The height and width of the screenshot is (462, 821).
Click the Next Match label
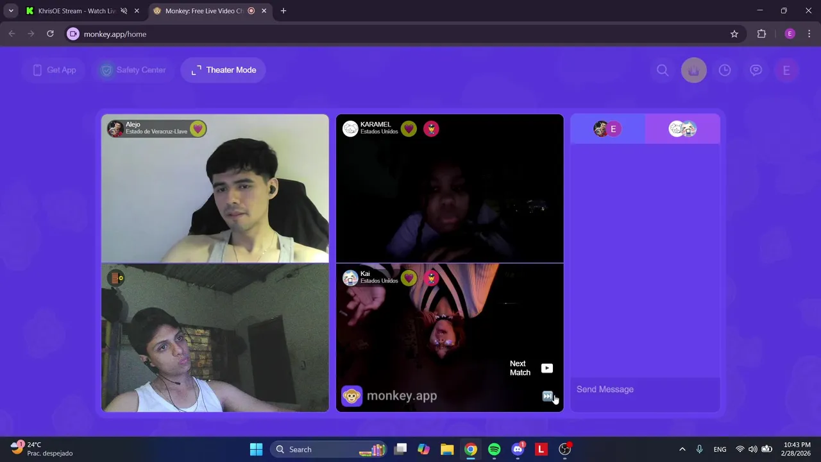click(520, 368)
